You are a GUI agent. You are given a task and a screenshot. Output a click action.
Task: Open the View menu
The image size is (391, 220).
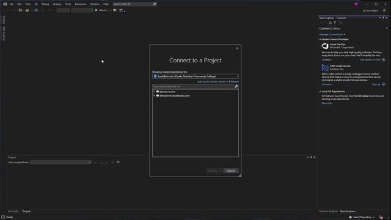(x=27, y=4)
